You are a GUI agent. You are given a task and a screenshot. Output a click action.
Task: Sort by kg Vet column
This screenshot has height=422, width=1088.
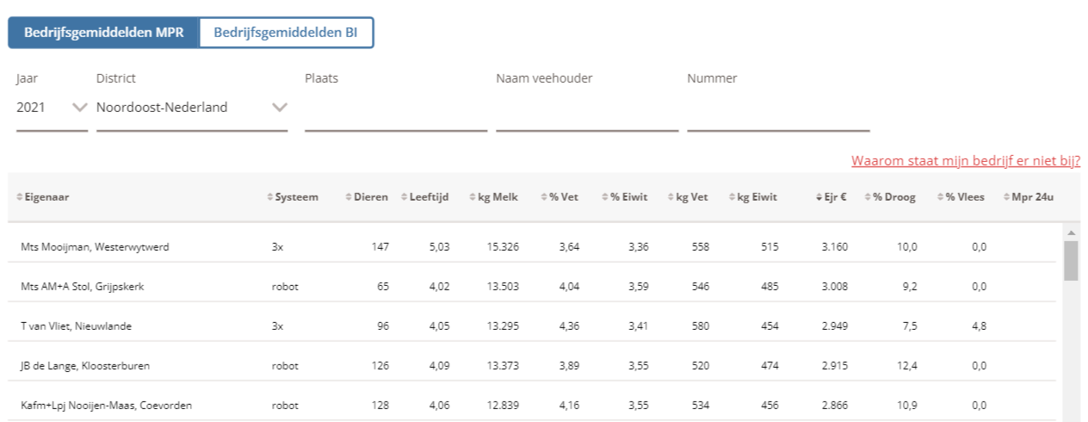688,197
